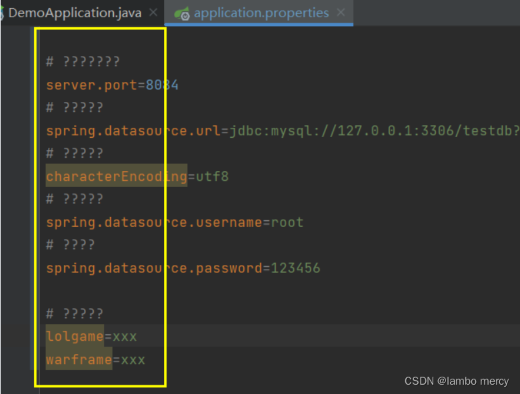The image size is (520, 394).
Task: Click the password value 123456
Action: [295, 268]
